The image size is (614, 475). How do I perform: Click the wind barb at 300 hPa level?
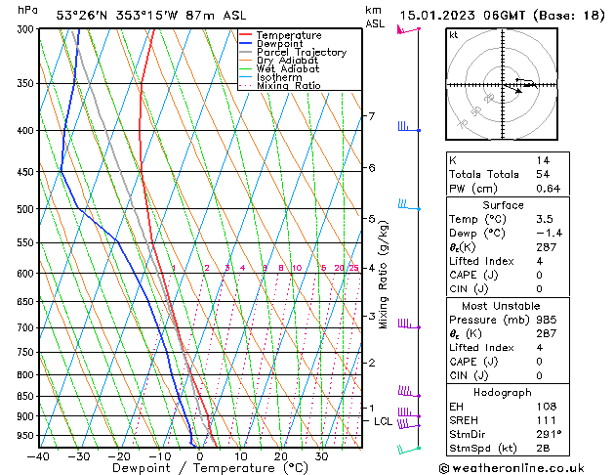[x=406, y=30]
